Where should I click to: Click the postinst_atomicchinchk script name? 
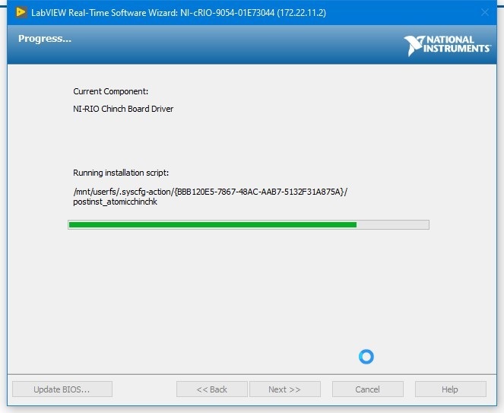115,202
